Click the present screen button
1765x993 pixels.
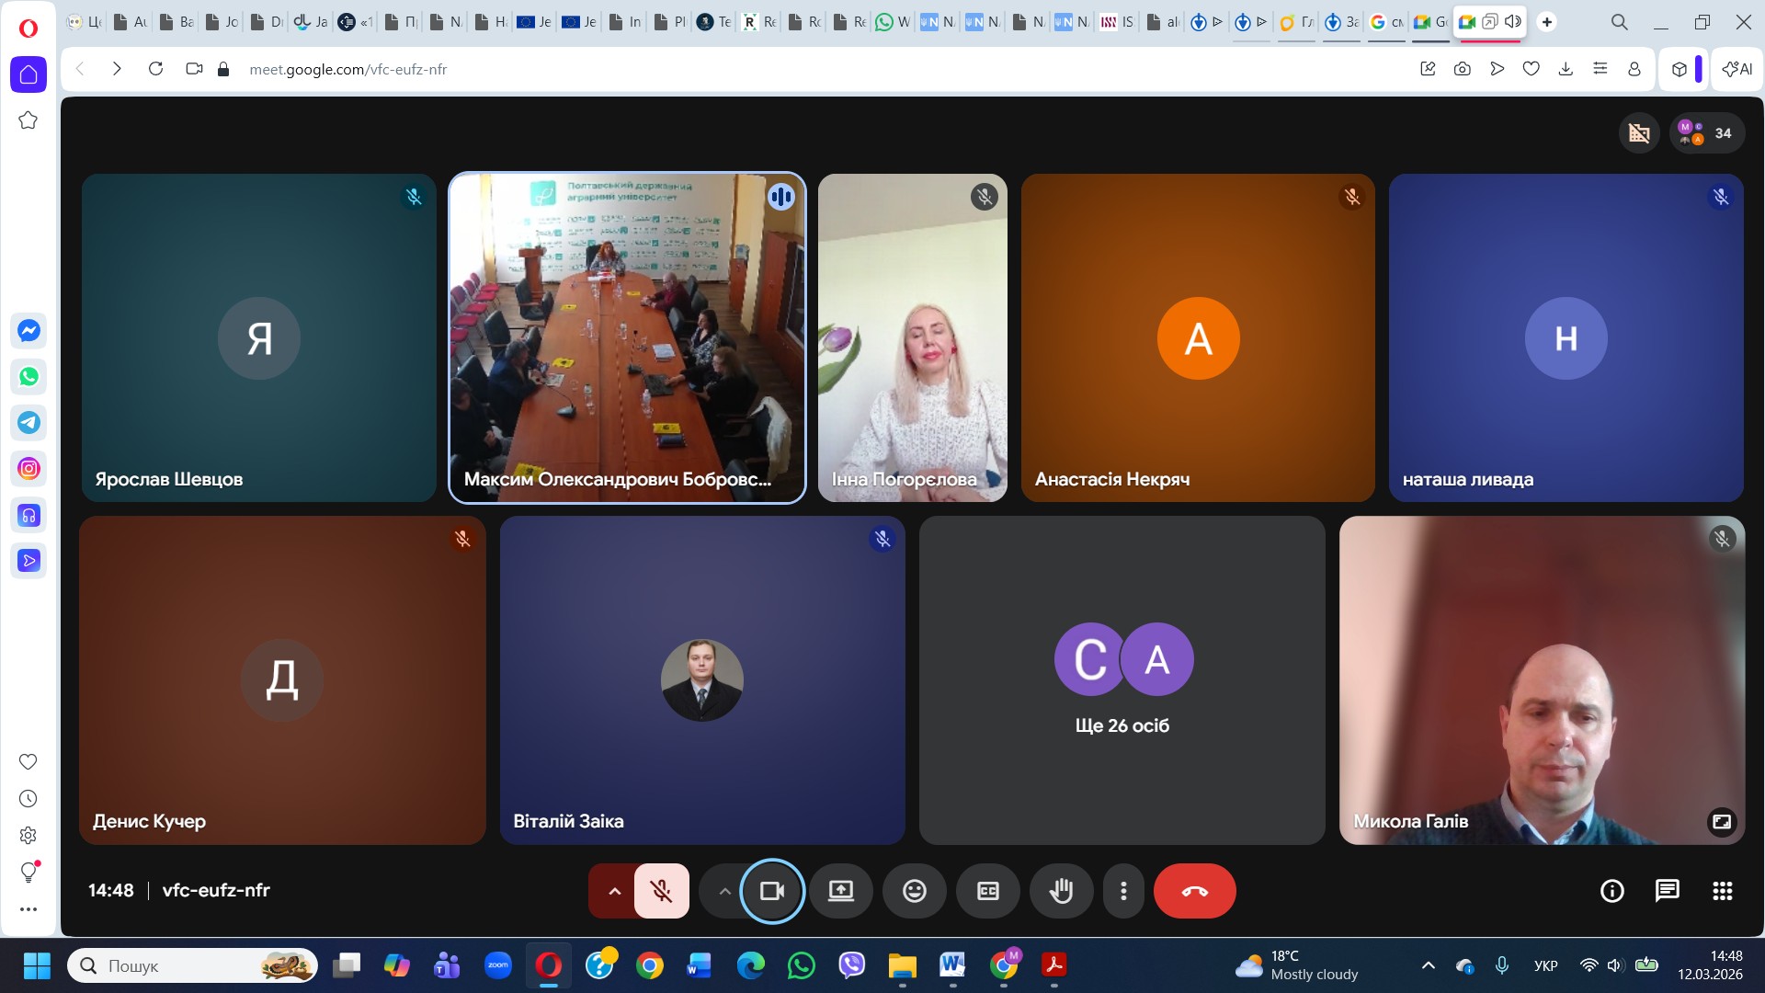pos(840,891)
